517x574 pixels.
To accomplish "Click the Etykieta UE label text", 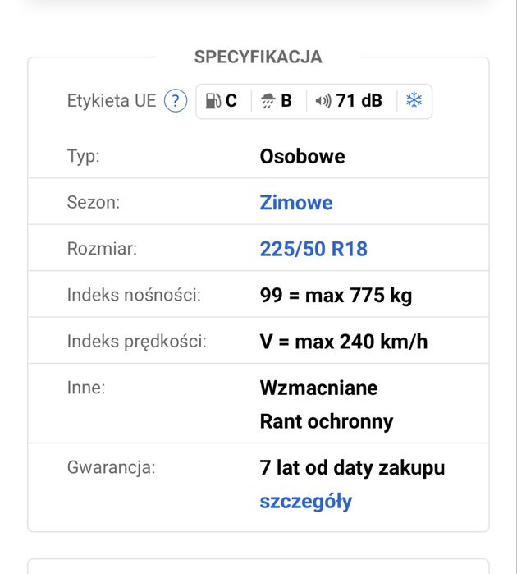I will [x=111, y=101].
